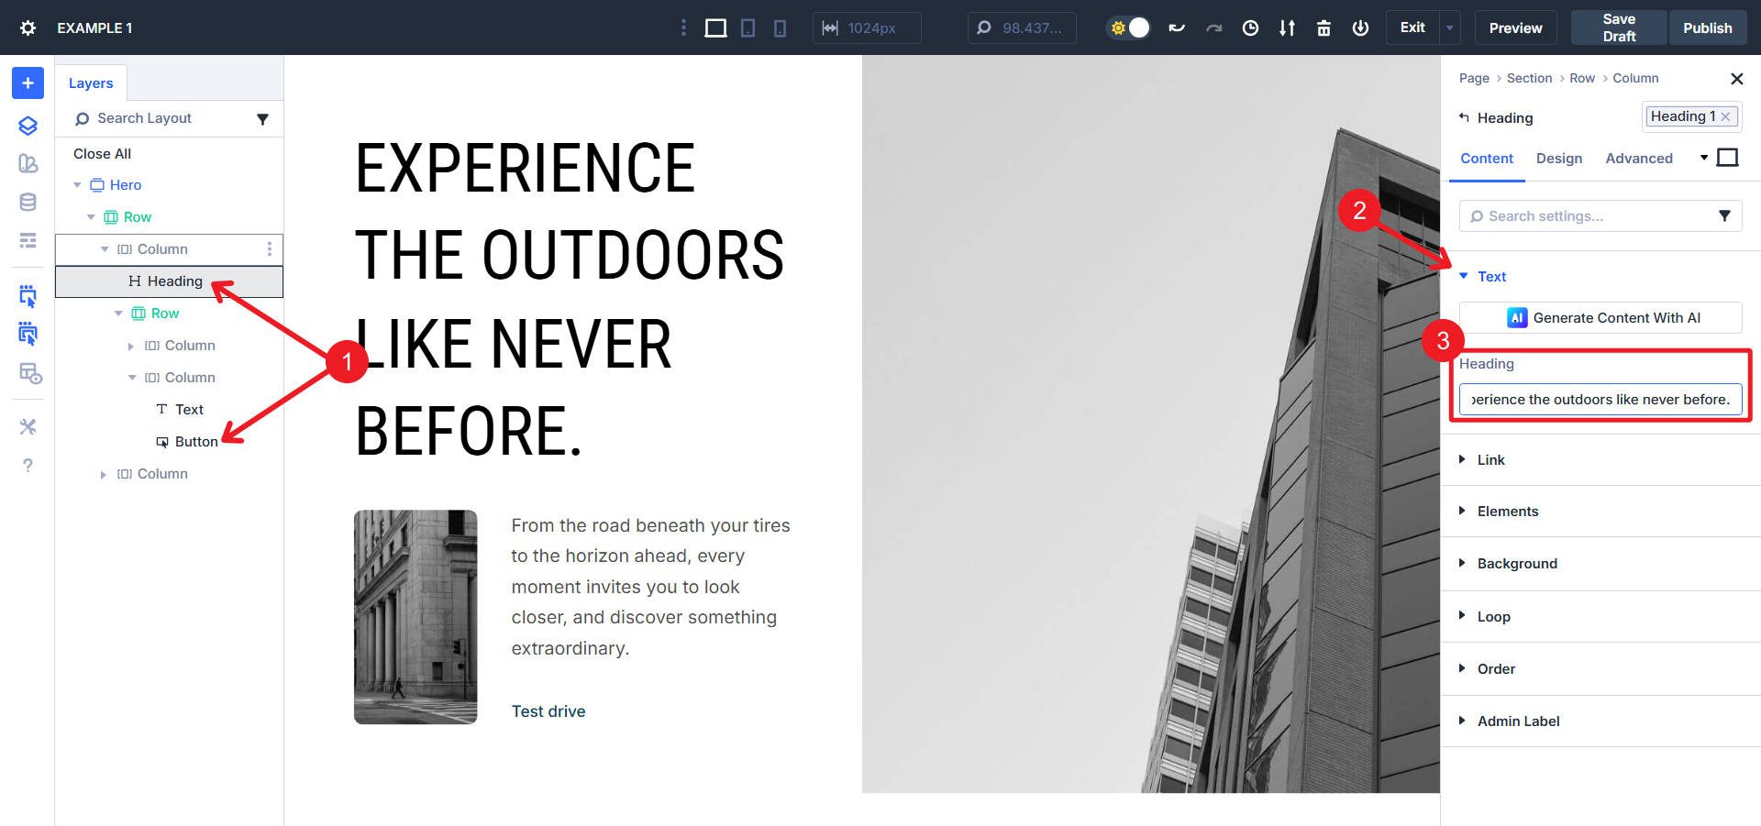Switch to tablet view icon
Viewport: 1761px width, 826px height.
748,28
